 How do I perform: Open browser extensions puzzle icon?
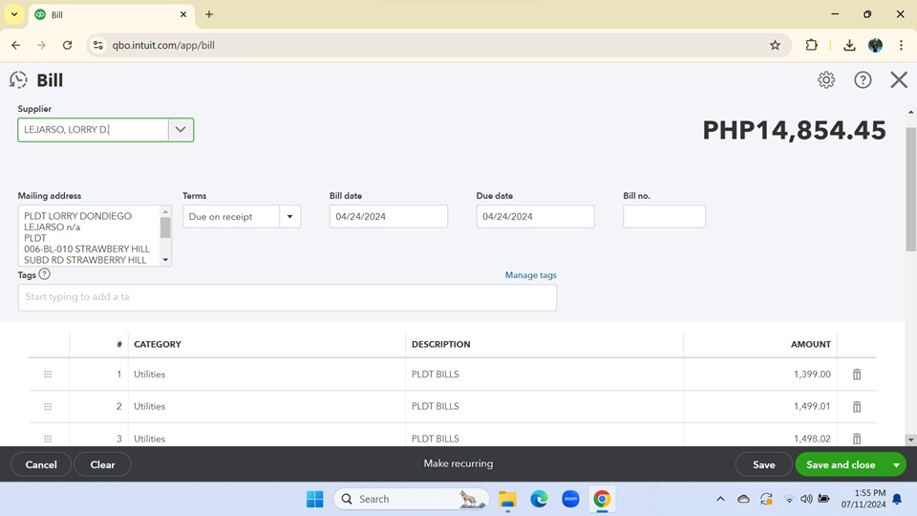[x=811, y=45]
